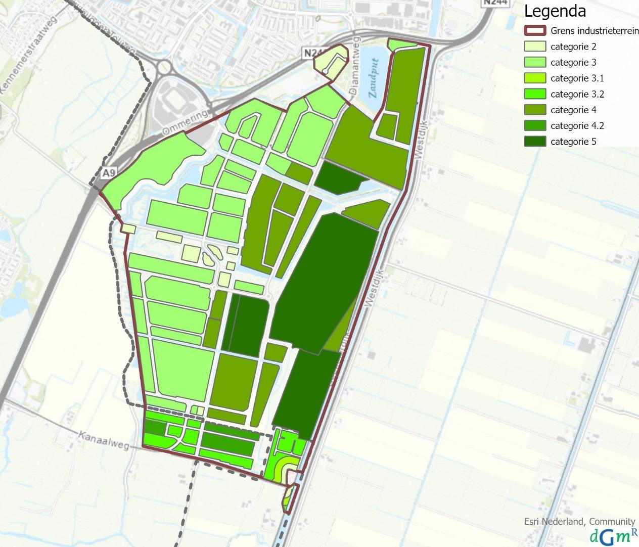This screenshot has width=639, height=547.
Task: Open the Esri Nederland, Community attribution
Action: pyautogui.click(x=579, y=521)
